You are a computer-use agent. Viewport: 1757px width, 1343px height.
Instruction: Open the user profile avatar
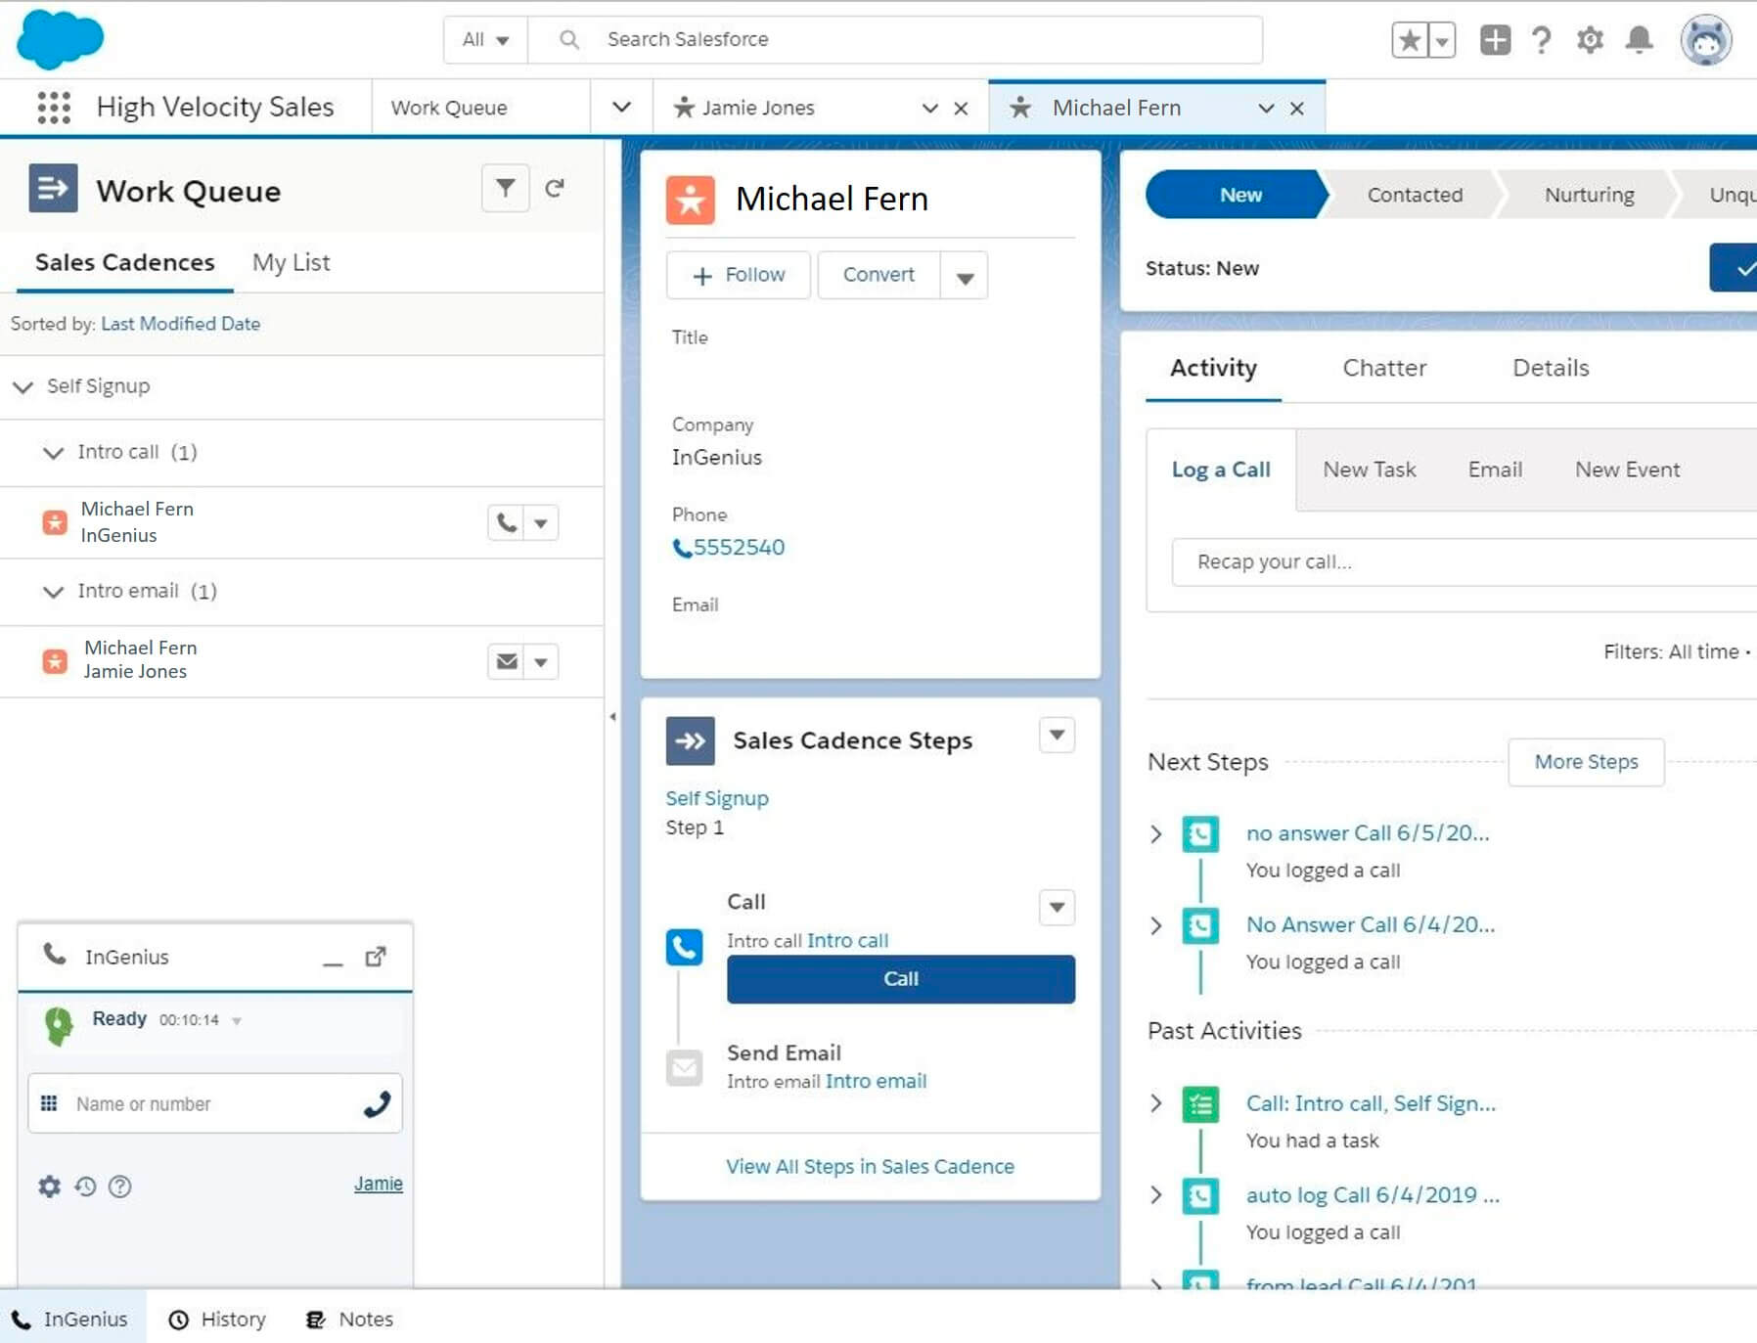[x=1706, y=40]
